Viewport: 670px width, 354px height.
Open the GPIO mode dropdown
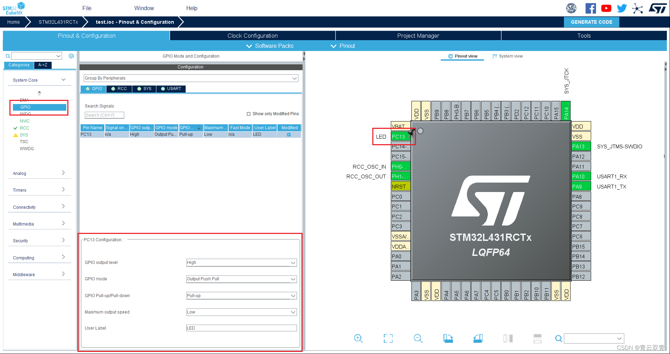[x=241, y=279]
